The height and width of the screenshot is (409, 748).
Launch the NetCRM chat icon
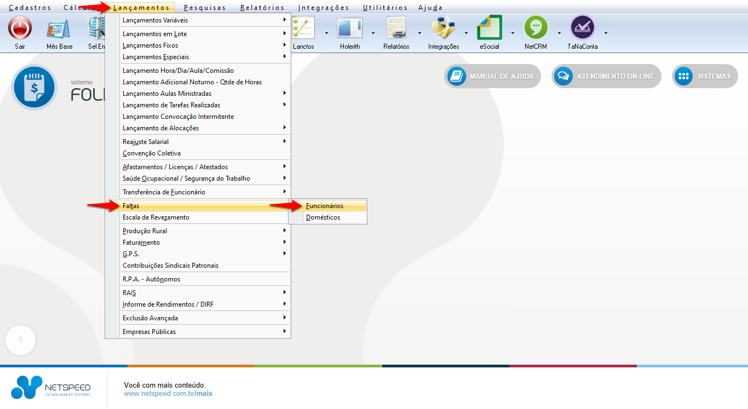coord(536,28)
